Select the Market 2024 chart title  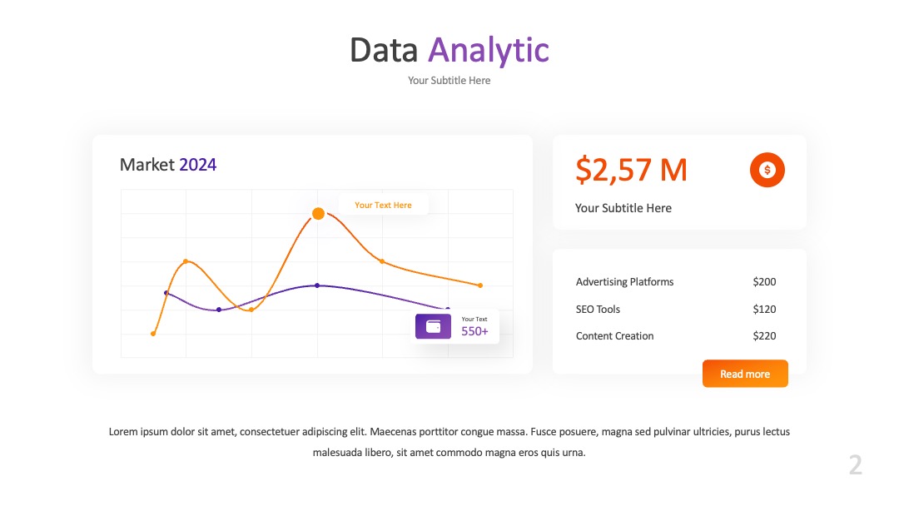[168, 165]
